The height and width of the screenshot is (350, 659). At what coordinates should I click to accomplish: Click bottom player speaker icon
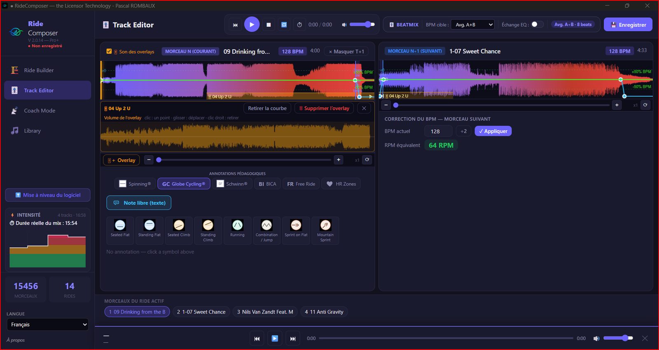(596, 338)
